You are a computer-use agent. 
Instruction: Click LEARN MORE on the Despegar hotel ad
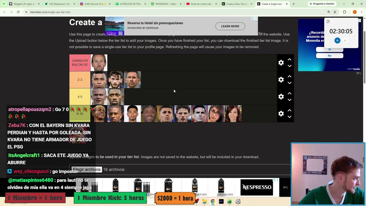tap(230, 26)
